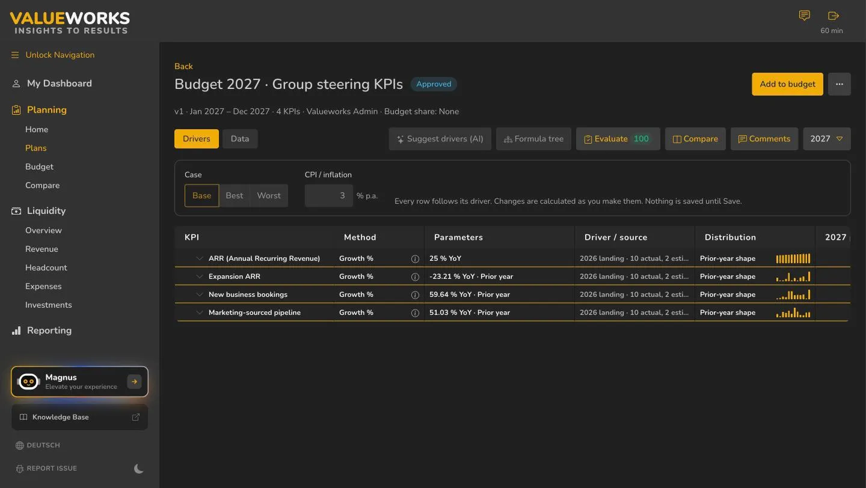The width and height of the screenshot is (866, 488).
Task: Open the three-dot more options button
Action: [840, 84]
